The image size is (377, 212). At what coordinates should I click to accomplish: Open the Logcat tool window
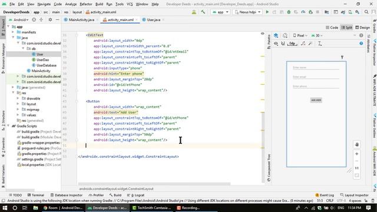(x=136, y=195)
